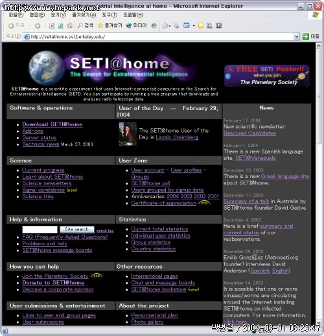The image size is (324, 336).
Task: Open the Add-ons link
Action: 32,131
